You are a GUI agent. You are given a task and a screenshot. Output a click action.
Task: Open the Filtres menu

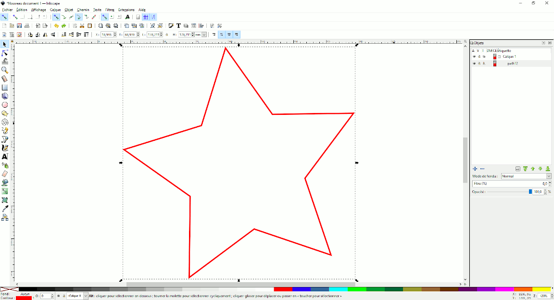pos(110,10)
